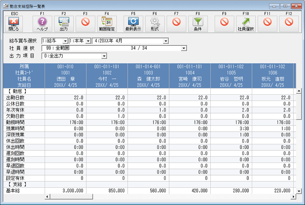Click 基本給 value 3,000,000

(x=73, y=191)
